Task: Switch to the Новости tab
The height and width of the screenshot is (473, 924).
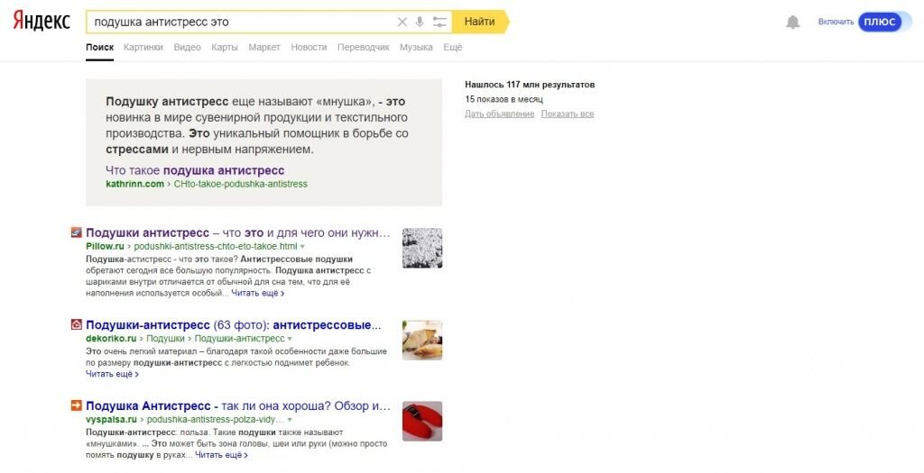Action: pyautogui.click(x=309, y=47)
